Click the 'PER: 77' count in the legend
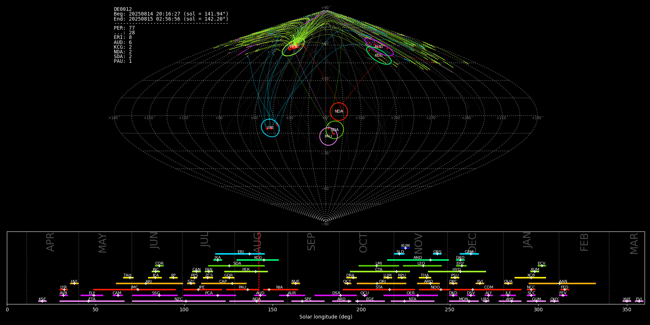The width and height of the screenshot is (650, 325). tap(124, 28)
